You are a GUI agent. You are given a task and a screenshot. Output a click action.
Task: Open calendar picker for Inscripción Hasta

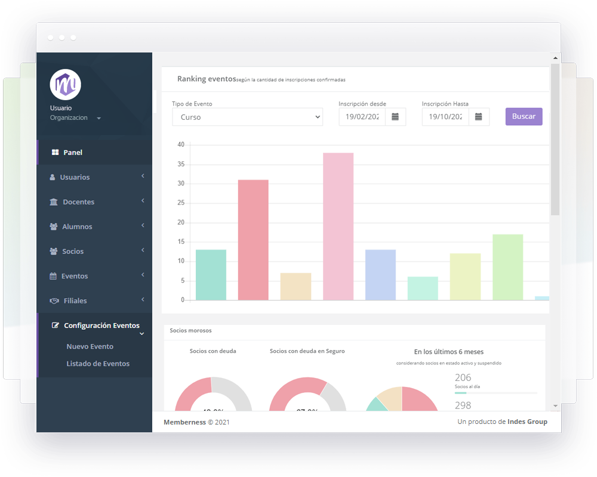click(x=479, y=117)
